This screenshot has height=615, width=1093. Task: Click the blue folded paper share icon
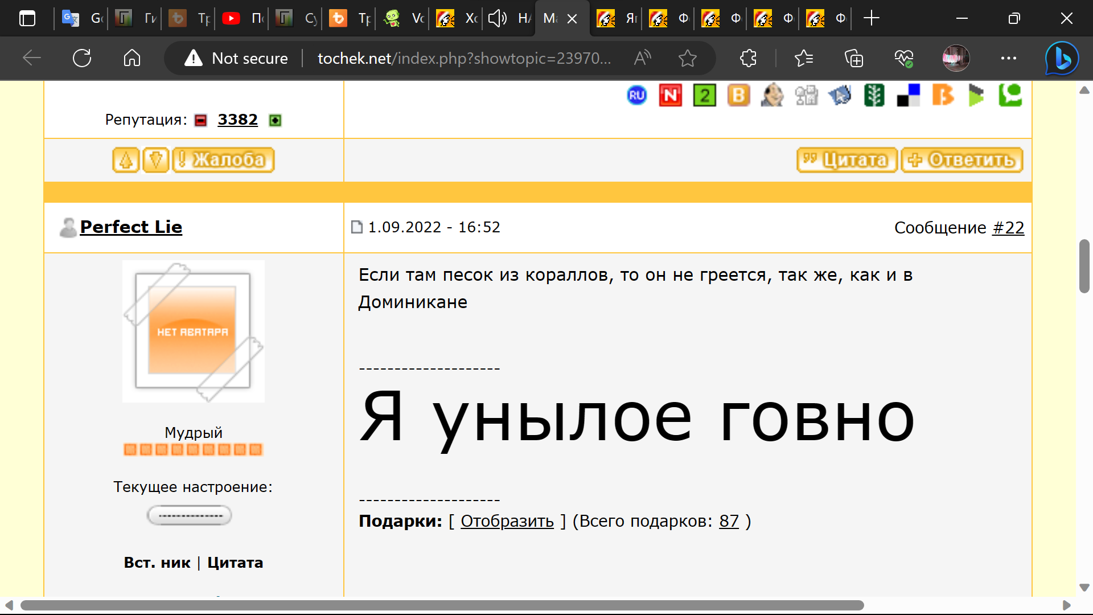click(x=840, y=95)
